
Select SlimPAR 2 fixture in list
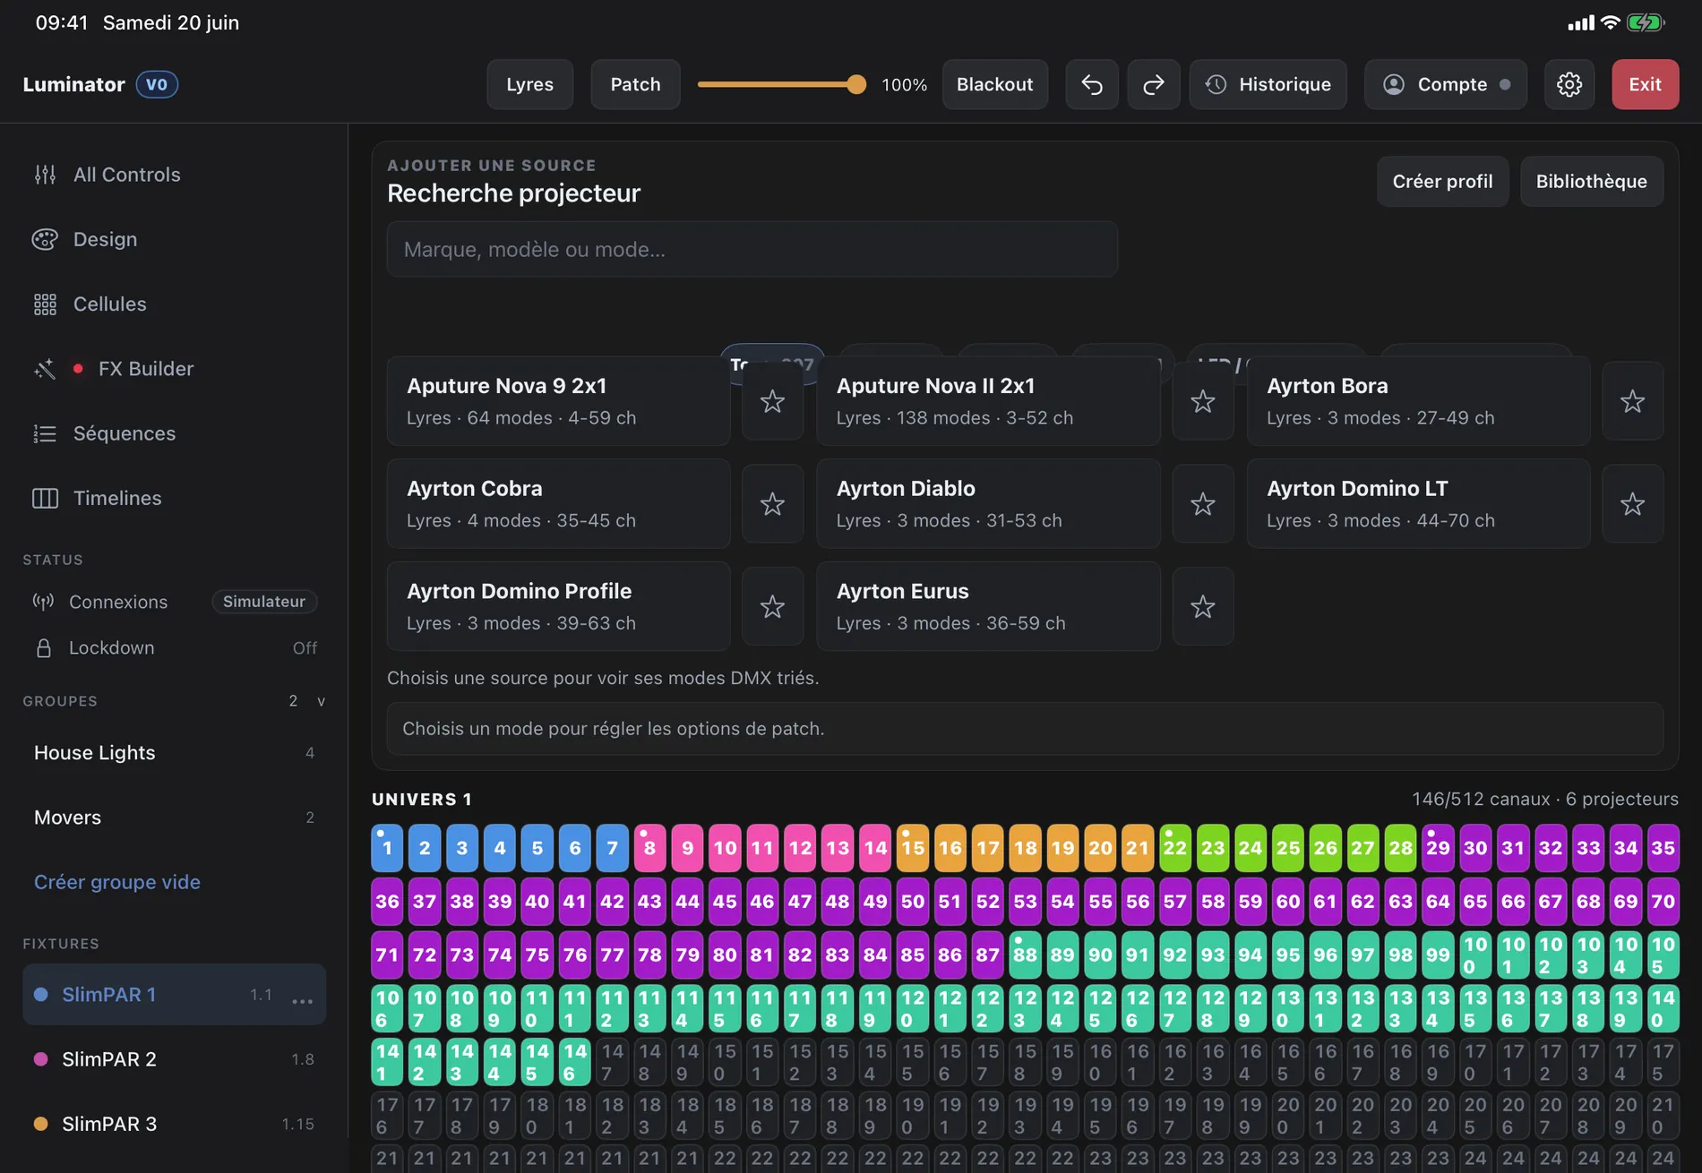coord(174,1059)
